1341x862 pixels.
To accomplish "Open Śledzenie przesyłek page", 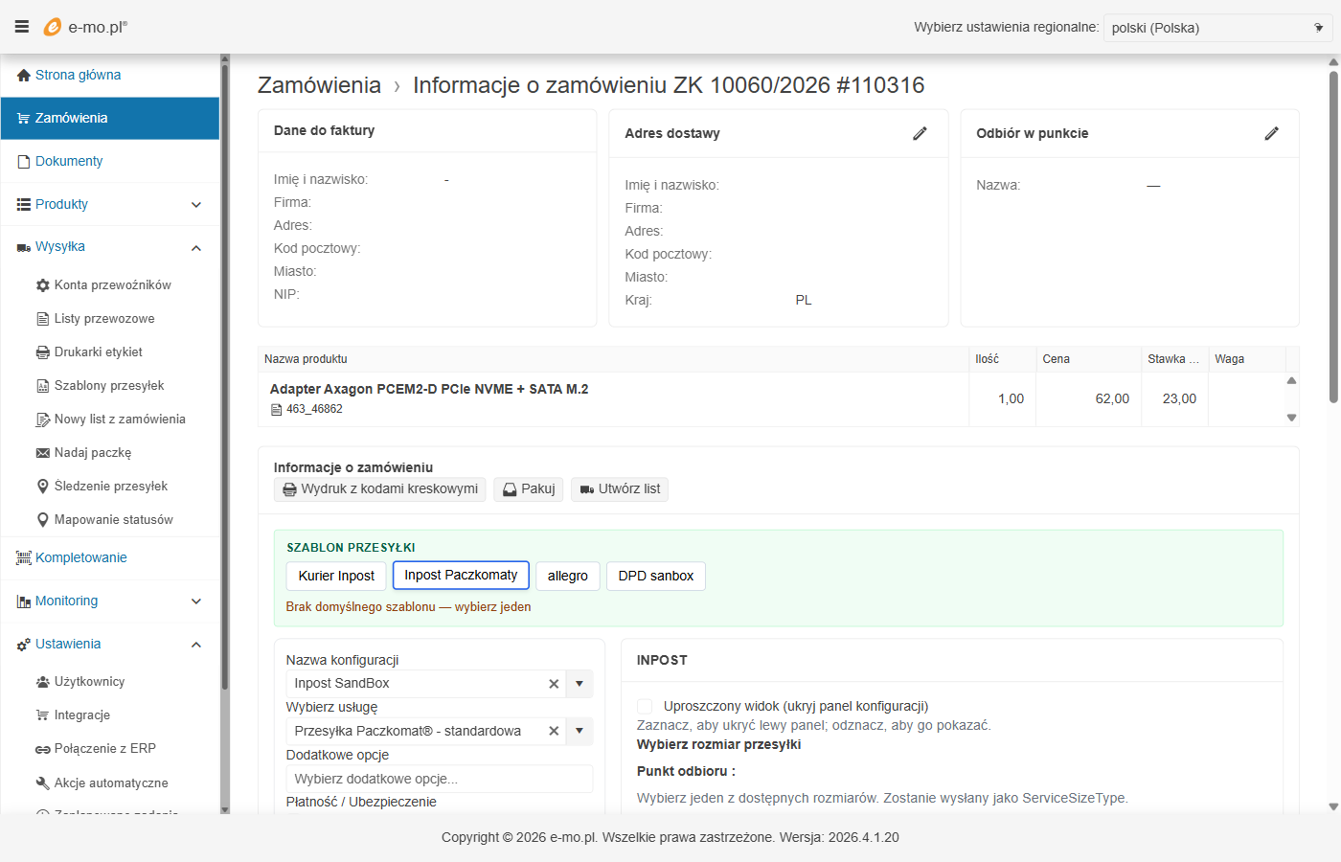I will (x=110, y=487).
